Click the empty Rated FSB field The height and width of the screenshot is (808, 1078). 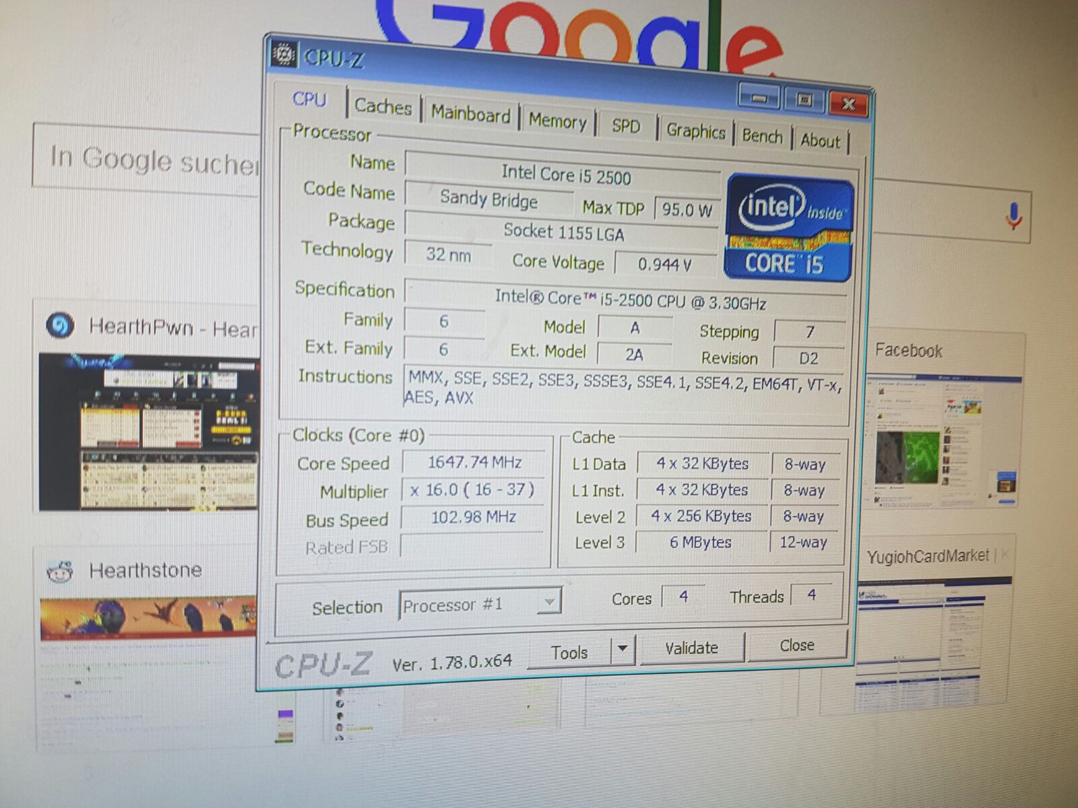point(472,544)
